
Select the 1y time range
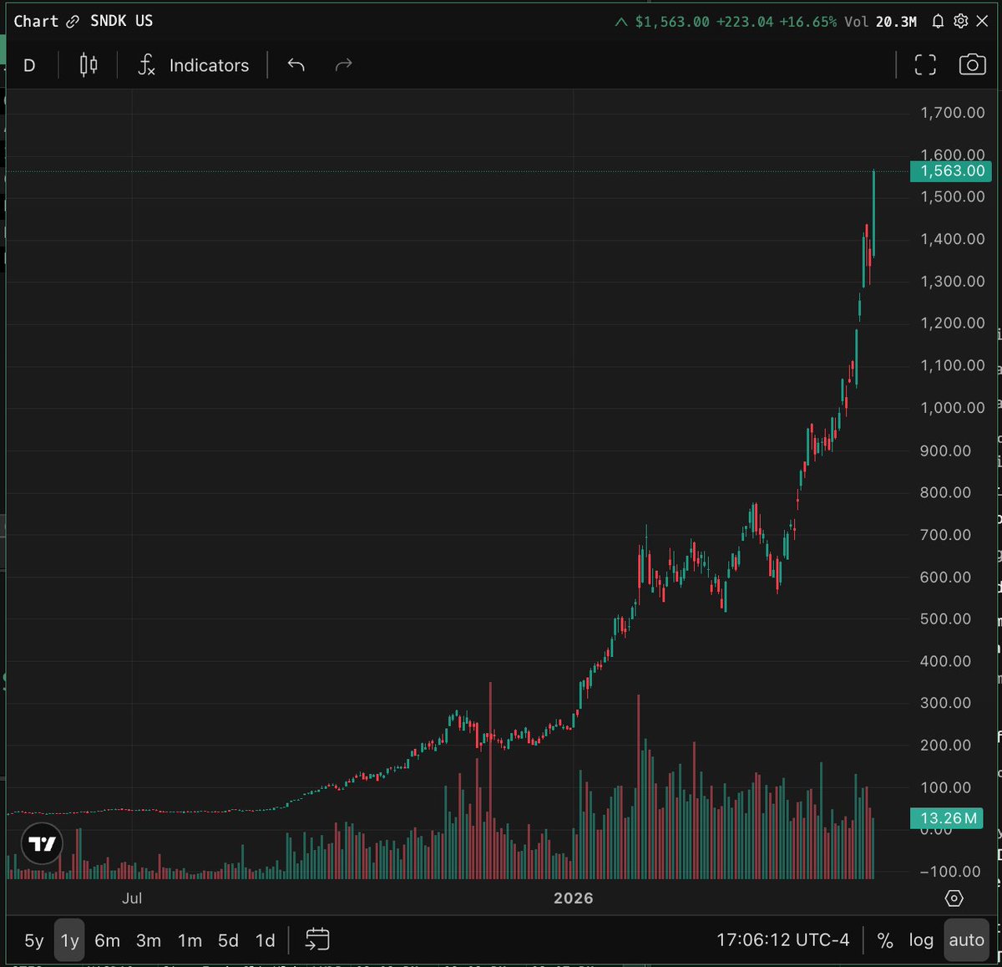(70, 940)
